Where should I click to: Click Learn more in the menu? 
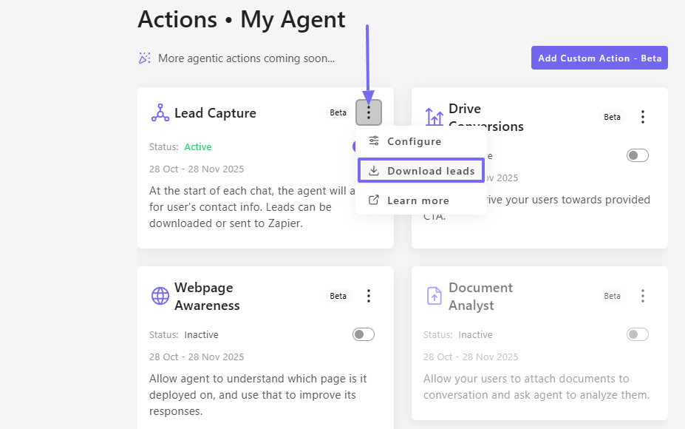pyautogui.click(x=418, y=200)
